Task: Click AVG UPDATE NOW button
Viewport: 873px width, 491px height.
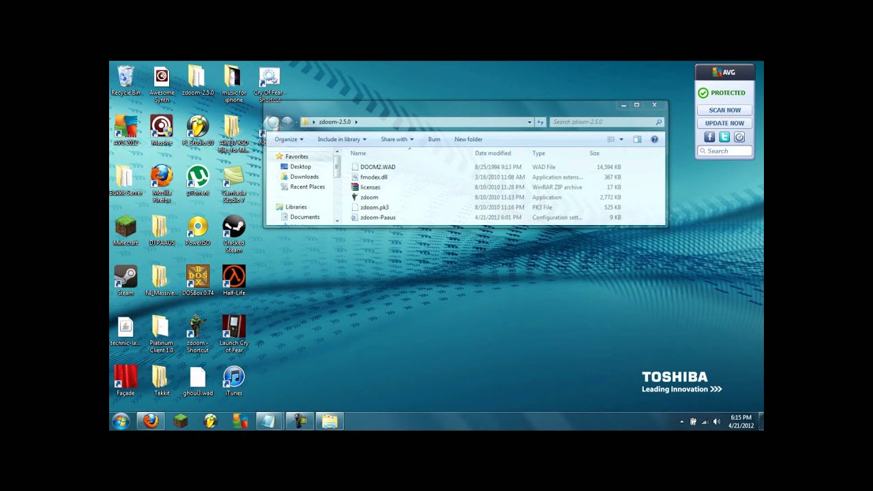Action: 724,123
